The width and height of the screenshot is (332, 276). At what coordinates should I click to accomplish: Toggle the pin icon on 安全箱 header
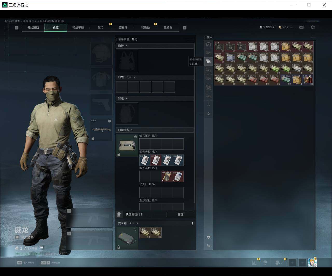[x=192, y=223]
